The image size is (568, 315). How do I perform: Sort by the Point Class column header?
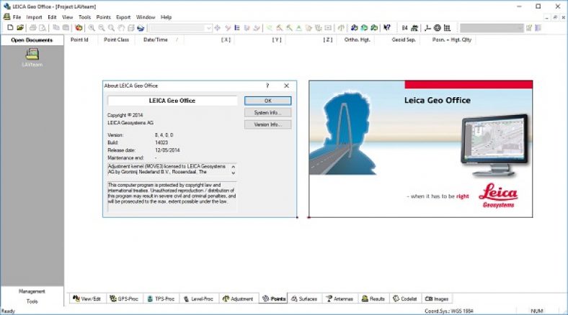click(x=116, y=40)
